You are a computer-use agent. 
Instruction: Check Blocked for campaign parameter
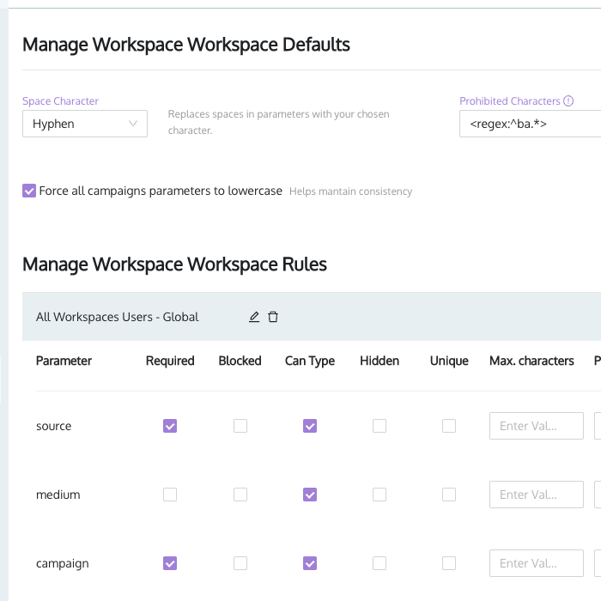[240, 563]
